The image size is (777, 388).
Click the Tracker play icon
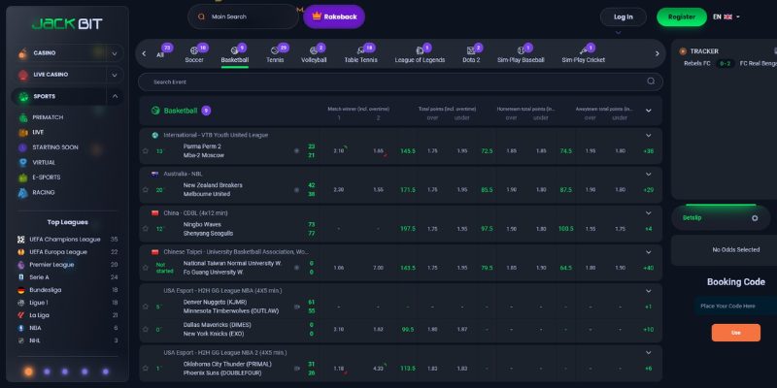click(x=683, y=51)
